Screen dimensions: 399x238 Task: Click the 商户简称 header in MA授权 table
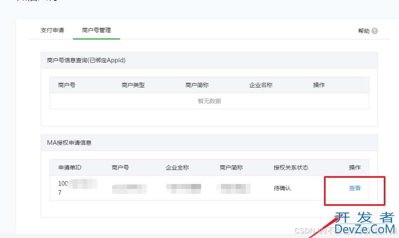231,167
